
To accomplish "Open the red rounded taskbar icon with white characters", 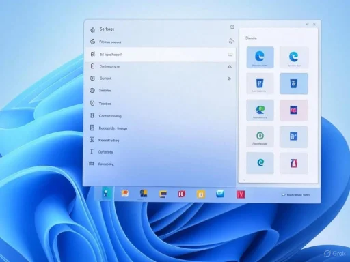I will point(182,194).
